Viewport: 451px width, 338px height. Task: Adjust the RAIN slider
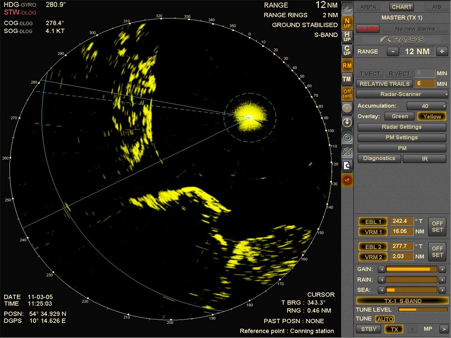pyautogui.click(x=412, y=280)
